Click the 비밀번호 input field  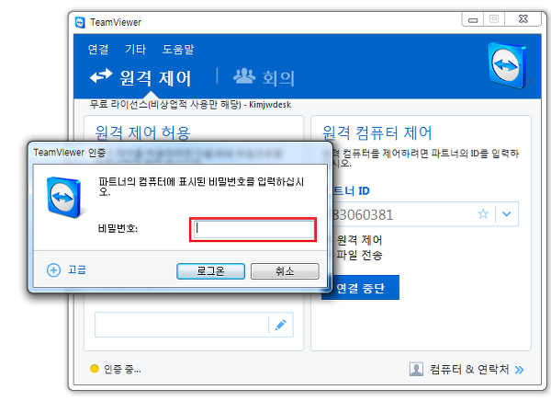tap(253, 229)
